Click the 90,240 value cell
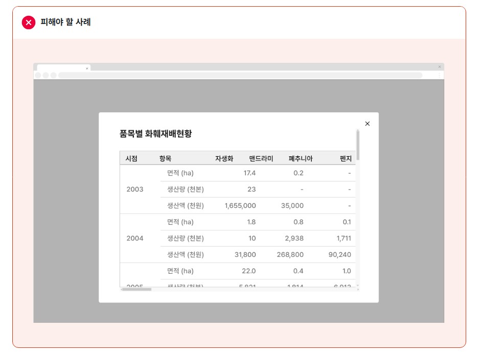Screen dimensions: 479x355 pos(340,254)
